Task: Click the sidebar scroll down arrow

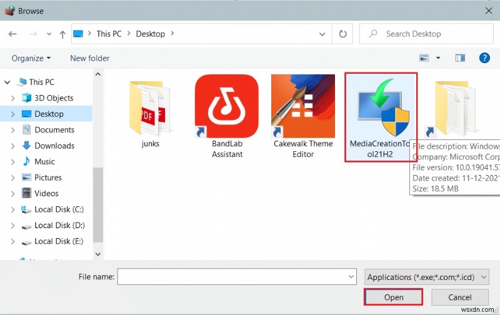Action: pos(98,254)
